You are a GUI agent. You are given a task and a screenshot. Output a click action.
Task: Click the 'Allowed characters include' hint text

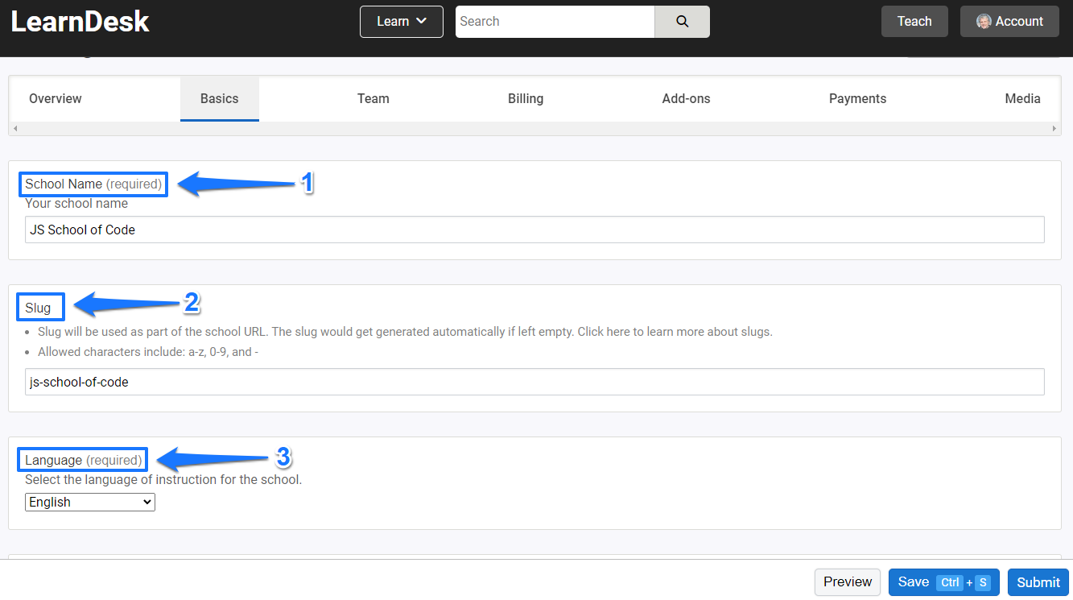tap(148, 352)
